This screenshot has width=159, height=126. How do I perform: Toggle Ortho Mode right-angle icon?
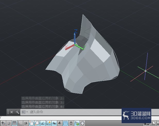tap(20, 123)
